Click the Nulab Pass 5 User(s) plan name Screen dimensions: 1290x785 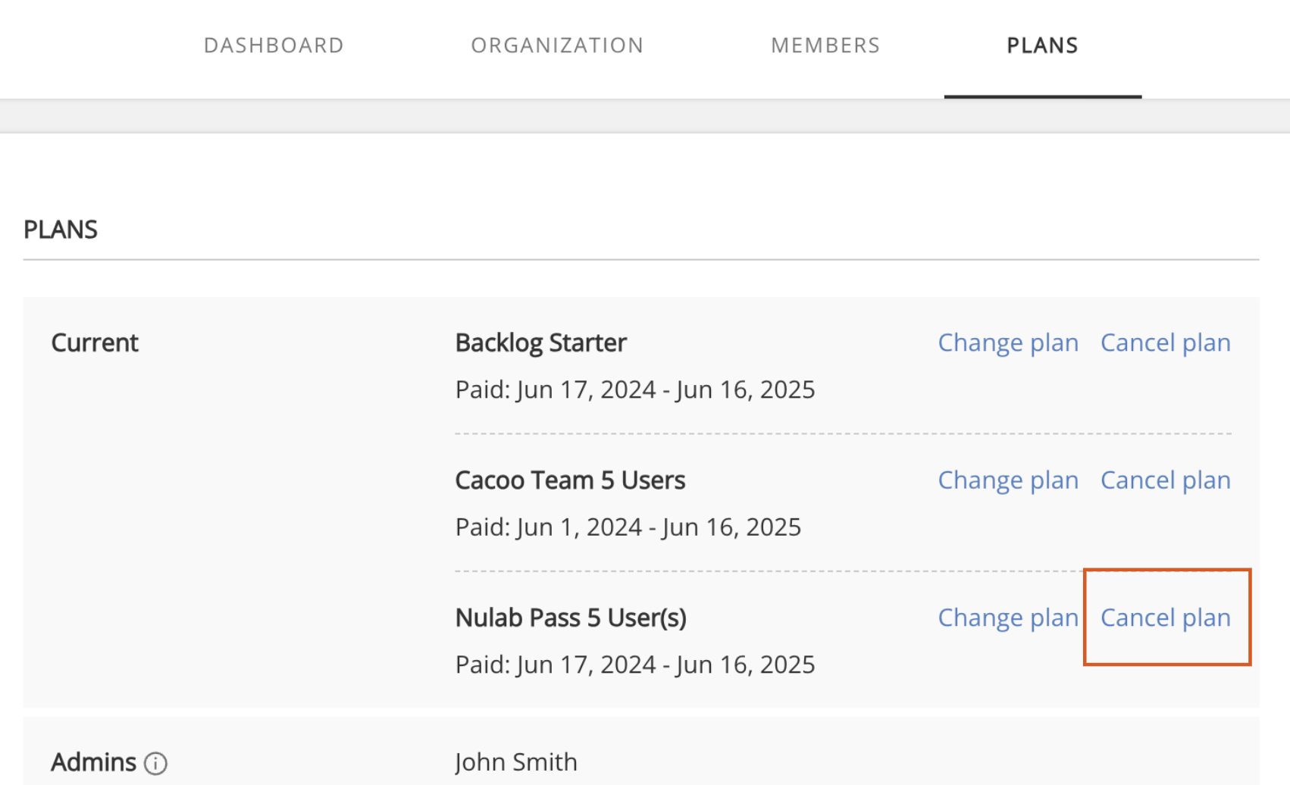[571, 618]
